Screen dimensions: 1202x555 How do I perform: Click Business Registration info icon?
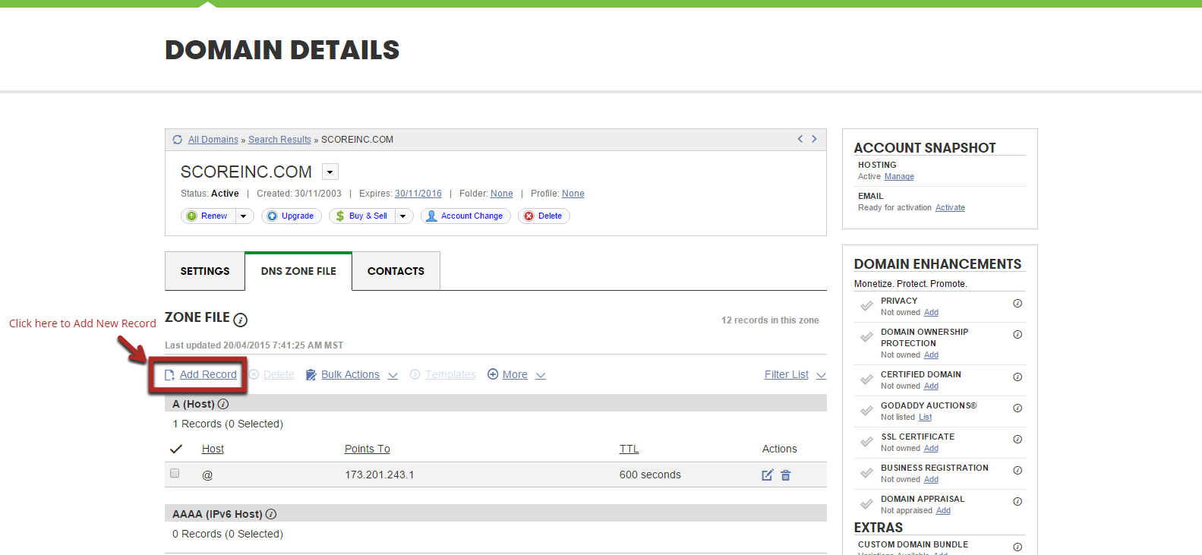1017,470
